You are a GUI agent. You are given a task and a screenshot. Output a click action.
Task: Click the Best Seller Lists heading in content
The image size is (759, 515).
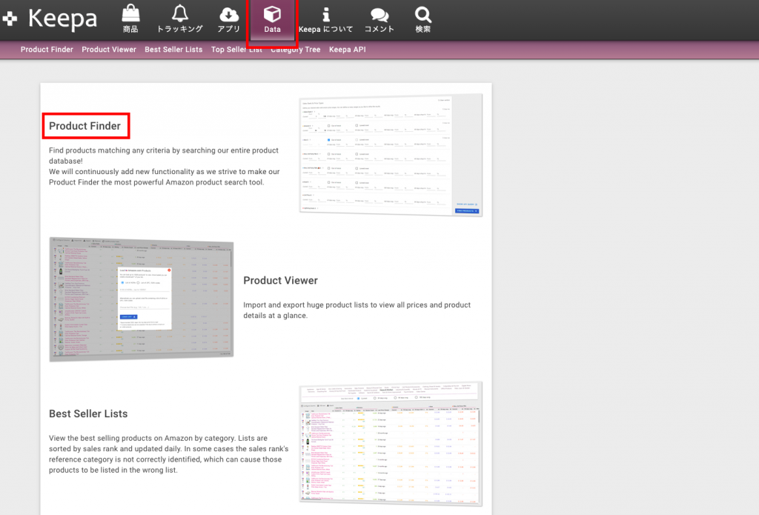(88, 413)
